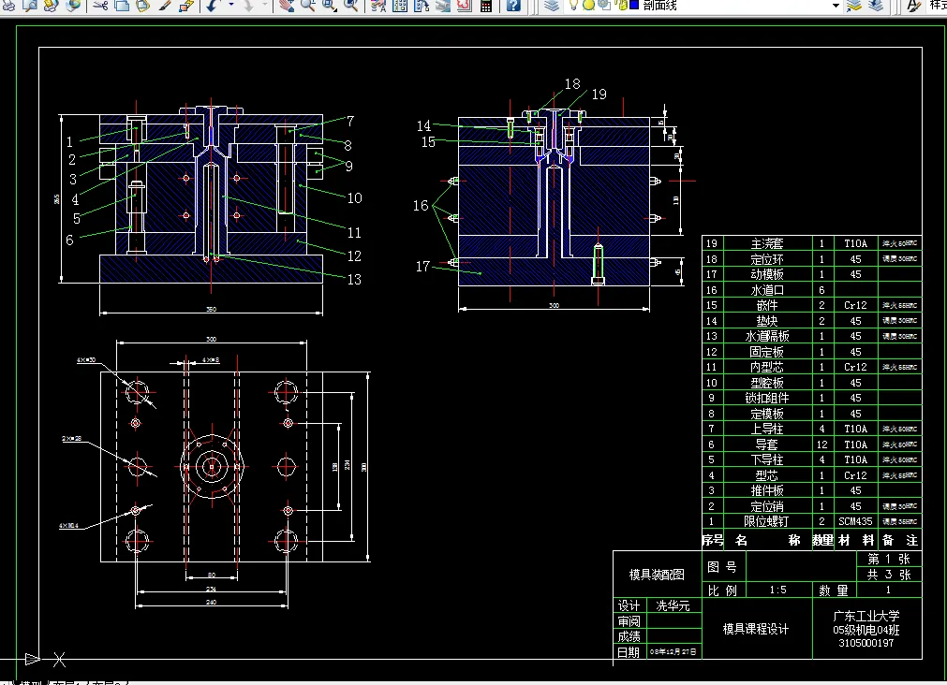Expand the layer list dropdown arrow
This screenshot has height=685, width=947.
pyautogui.click(x=836, y=6)
